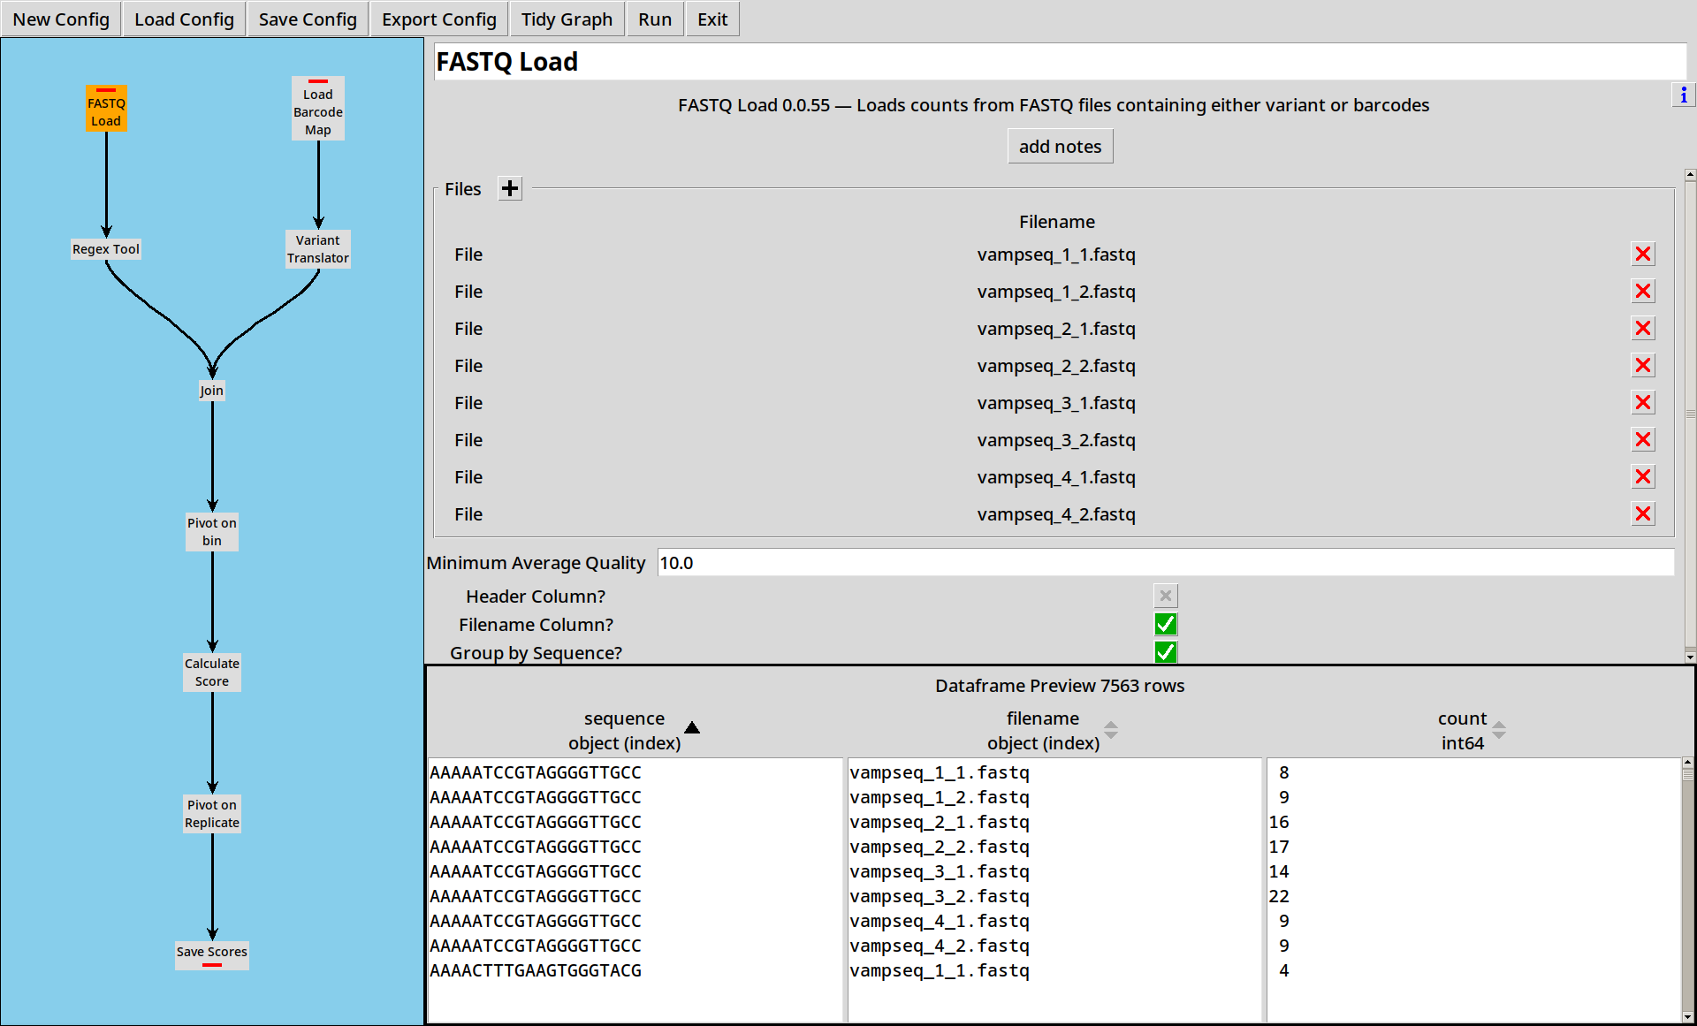Image resolution: width=1697 pixels, height=1026 pixels.
Task: Click the dataframe preview scrollbar thumb
Action: coord(1688,774)
